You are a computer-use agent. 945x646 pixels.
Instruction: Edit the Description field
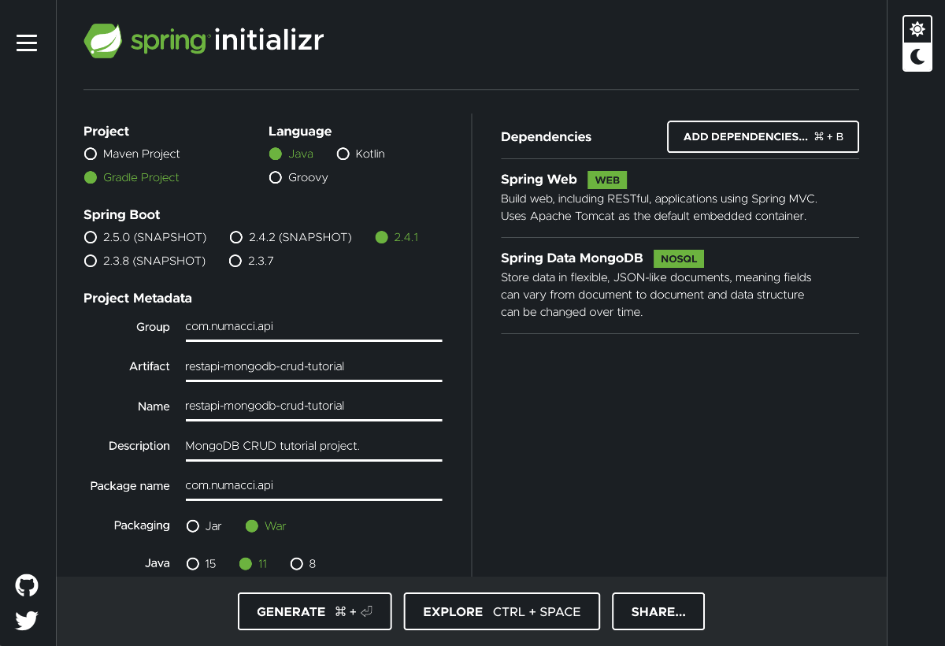pos(313,447)
